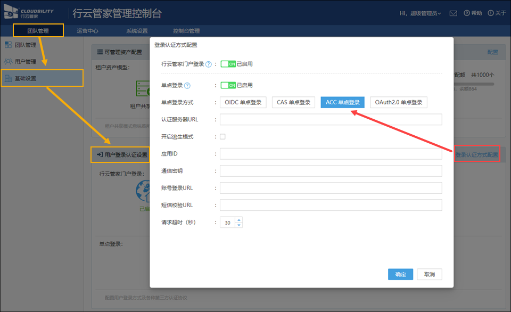Open the 系统设置 tab

click(x=137, y=31)
